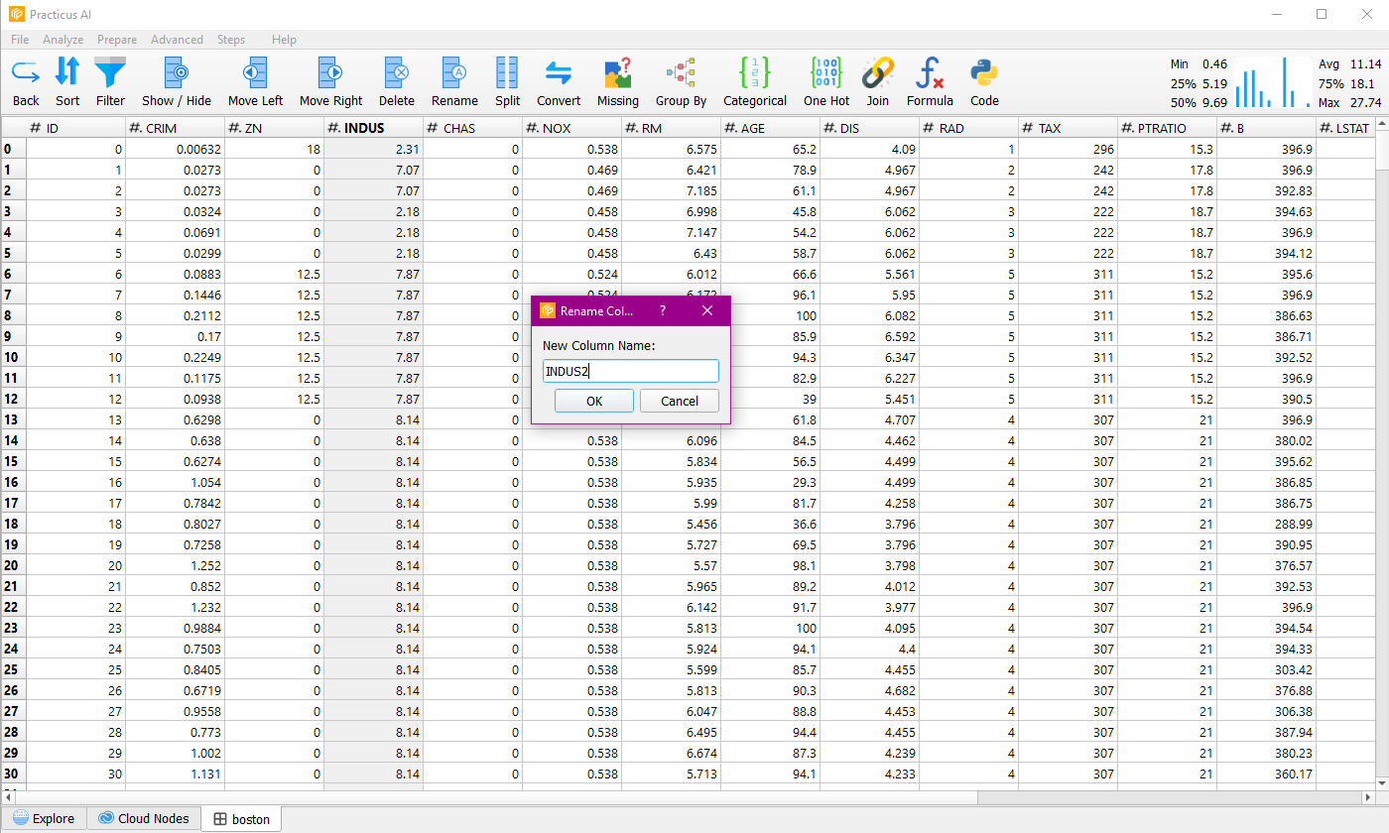Click the help question mark in dialog
This screenshot has width=1389, height=833.
[x=662, y=310]
